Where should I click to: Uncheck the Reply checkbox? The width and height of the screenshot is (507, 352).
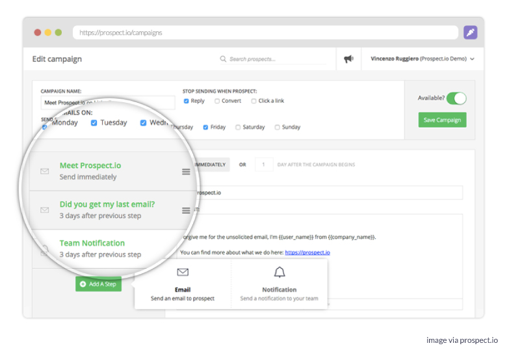187,101
